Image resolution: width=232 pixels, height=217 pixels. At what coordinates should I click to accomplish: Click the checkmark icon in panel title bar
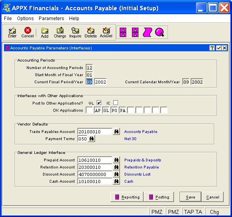(x=219, y=48)
